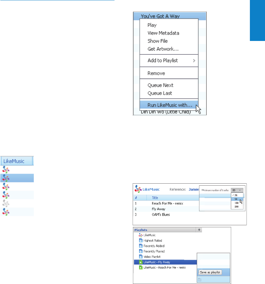Image resolution: width=265 pixels, height=284 pixels.
Task: Click the Playlists panel header
Action: [x=165, y=230]
